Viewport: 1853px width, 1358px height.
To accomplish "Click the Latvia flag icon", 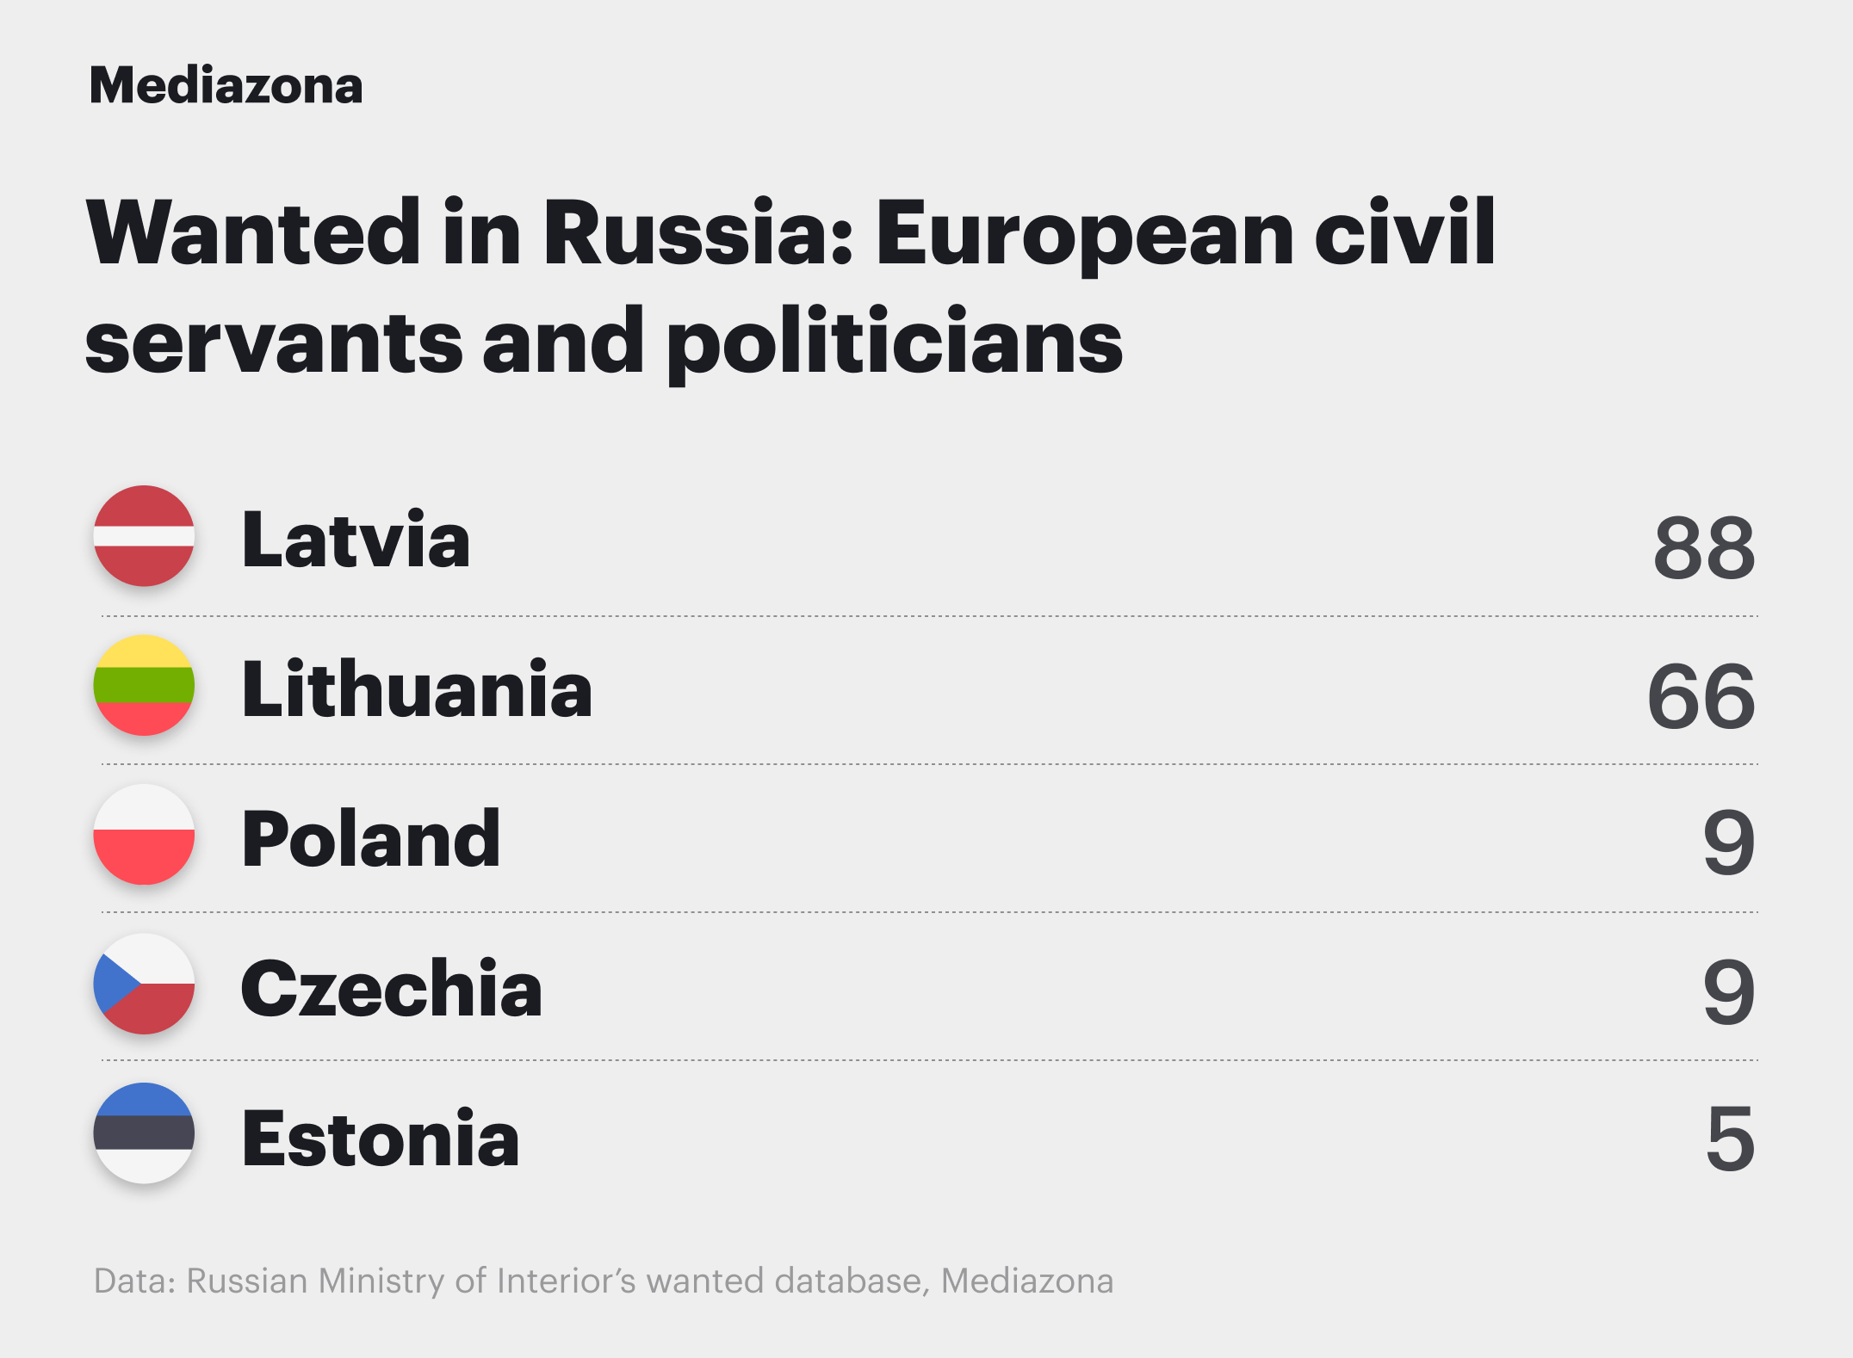I will click(x=144, y=536).
